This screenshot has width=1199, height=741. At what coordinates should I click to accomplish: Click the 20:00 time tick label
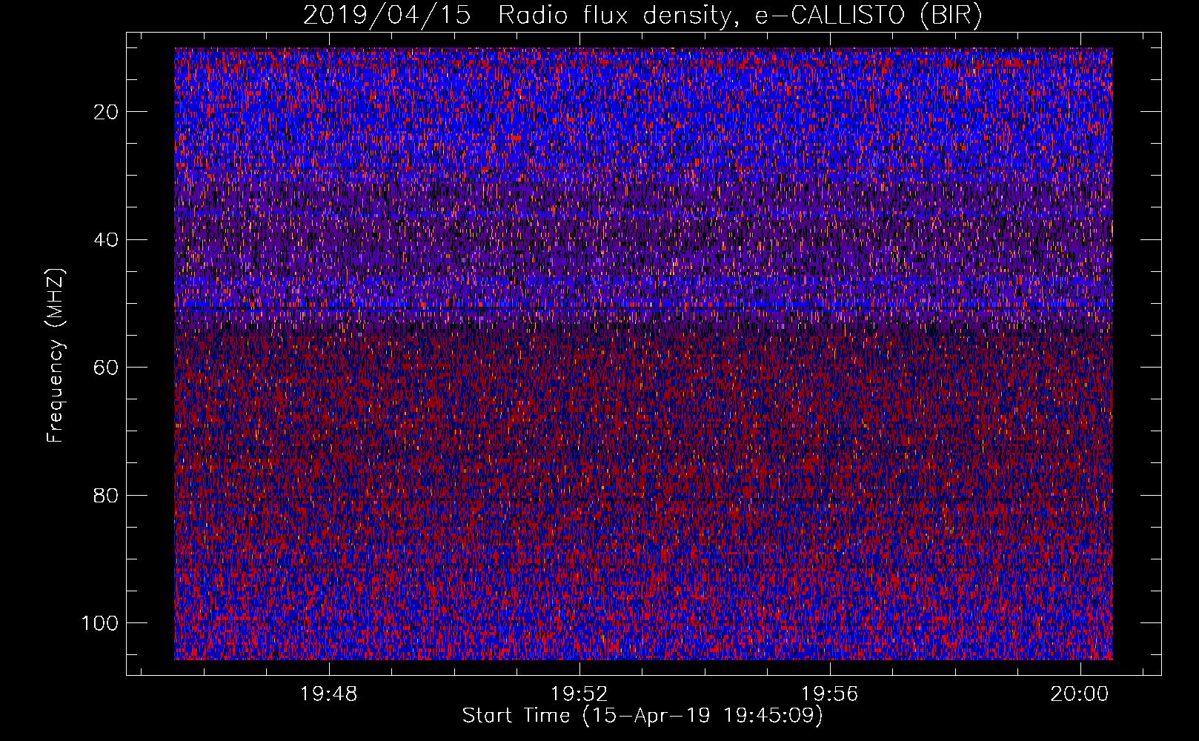coord(1080,694)
